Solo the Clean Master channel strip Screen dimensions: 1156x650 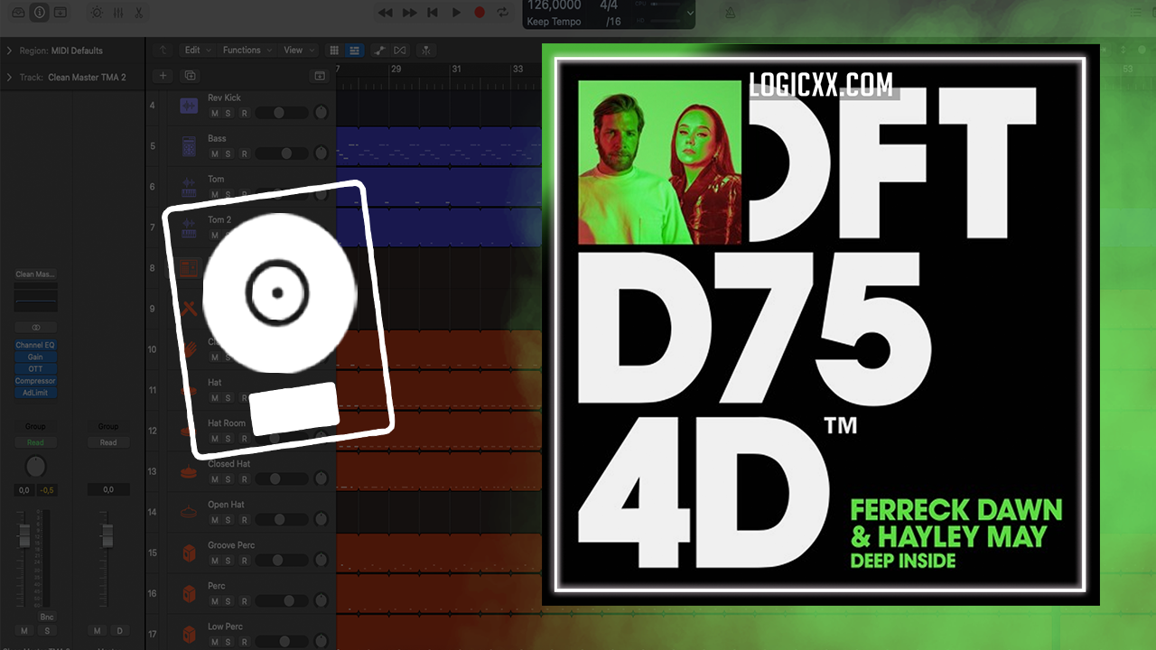tap(46, 630)
